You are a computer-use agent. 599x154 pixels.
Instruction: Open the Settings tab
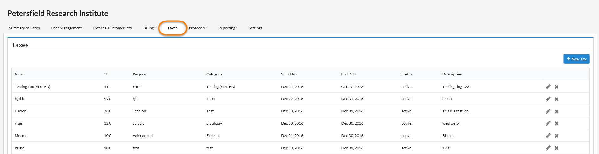click(x=255, y=28)
